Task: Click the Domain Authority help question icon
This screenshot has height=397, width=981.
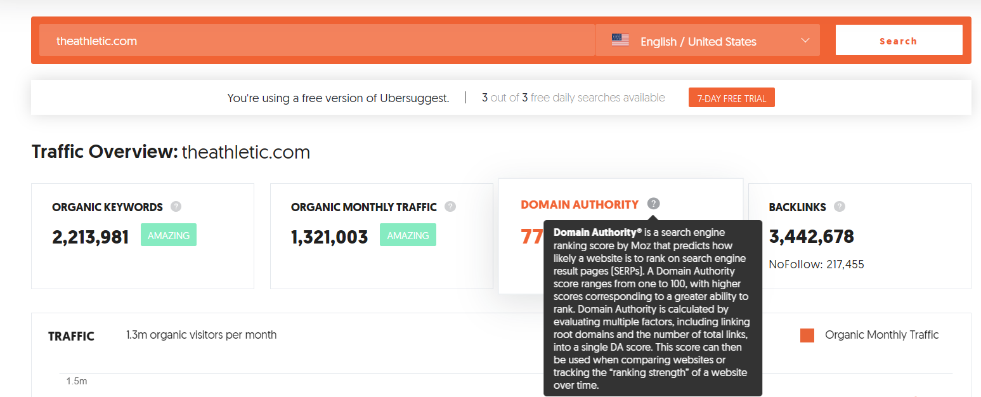Action: [x=654, y=204]
